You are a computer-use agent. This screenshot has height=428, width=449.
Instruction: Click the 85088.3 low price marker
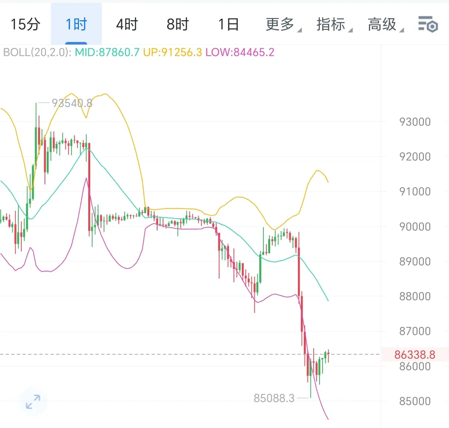274,398
